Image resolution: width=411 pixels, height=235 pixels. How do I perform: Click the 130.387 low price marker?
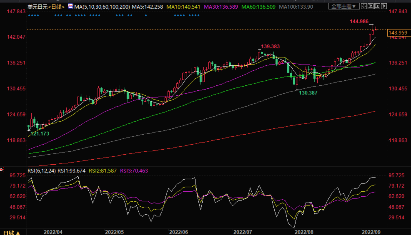[x=308, y=93]
